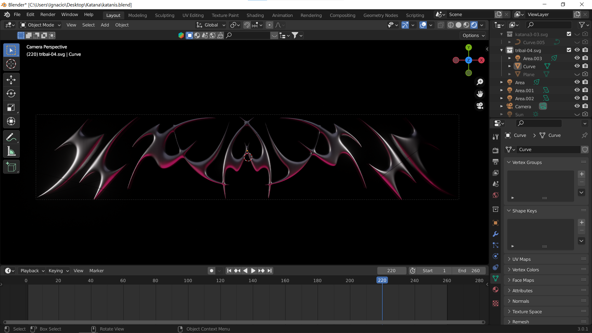Select the Move tool
Viewport: 592px width, 333px height.
point(11,80)
